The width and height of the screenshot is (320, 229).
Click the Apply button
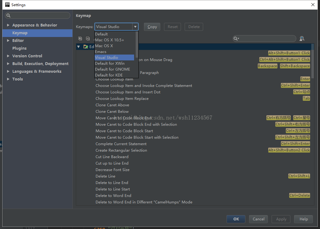tap(281, 219)
